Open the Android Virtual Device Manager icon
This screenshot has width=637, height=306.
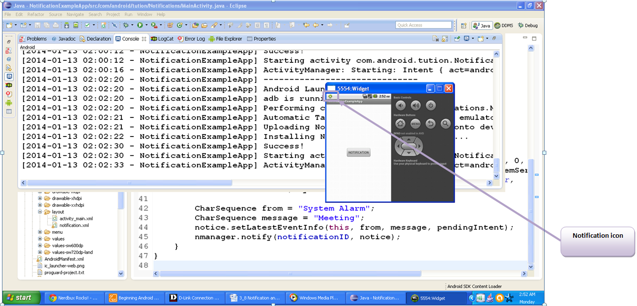click(76, 25)
